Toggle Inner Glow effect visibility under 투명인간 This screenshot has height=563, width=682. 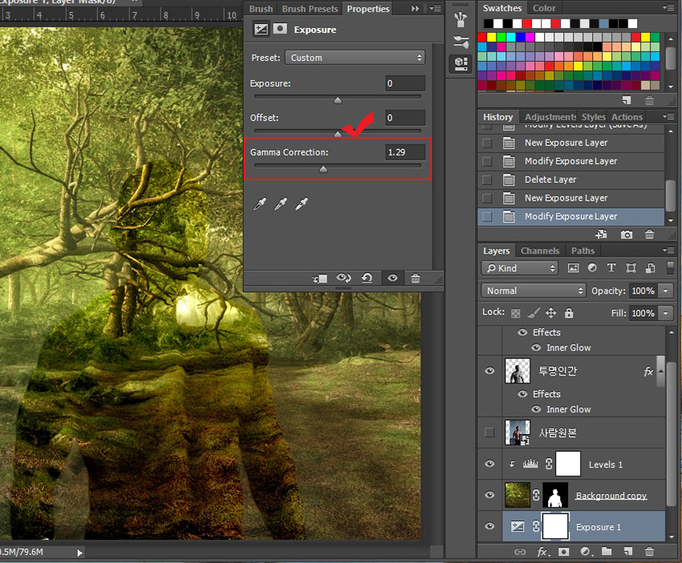[x=536, y=409]
